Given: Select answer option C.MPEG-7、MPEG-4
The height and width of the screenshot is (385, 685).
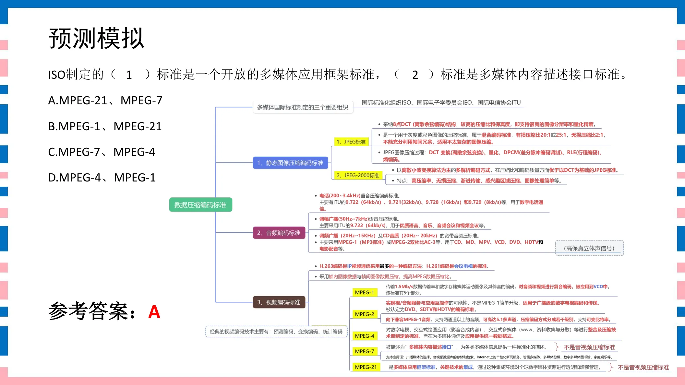Looking at the screenshot, I should pos(102,152).
